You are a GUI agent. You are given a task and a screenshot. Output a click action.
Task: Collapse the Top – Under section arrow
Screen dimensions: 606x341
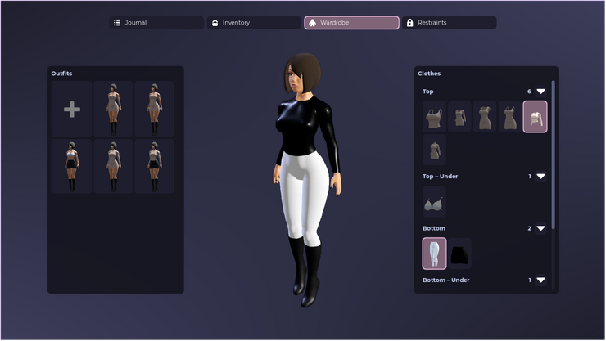coord(540,176)
